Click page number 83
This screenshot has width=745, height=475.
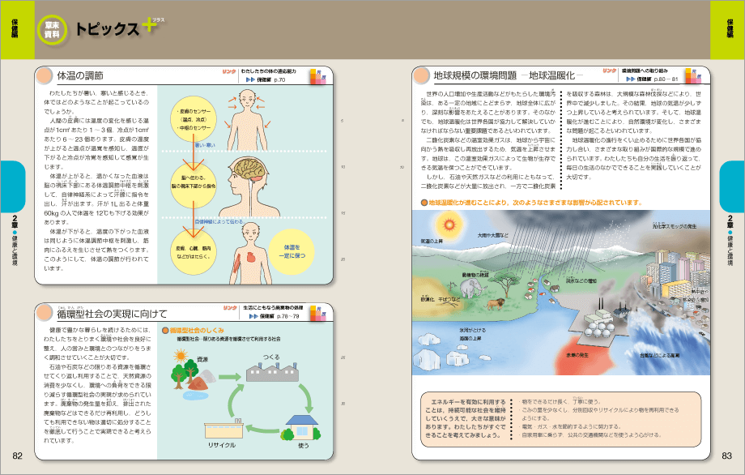tap(727, 456)
